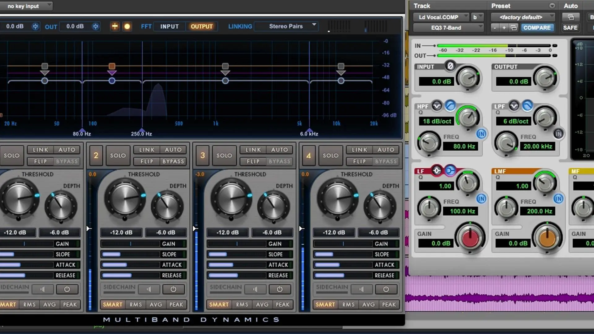The image size is (594, 334).
Task: Open the Stereo Pairs linking dropdown
Action: pyautogui.click(x=286, y=26)
